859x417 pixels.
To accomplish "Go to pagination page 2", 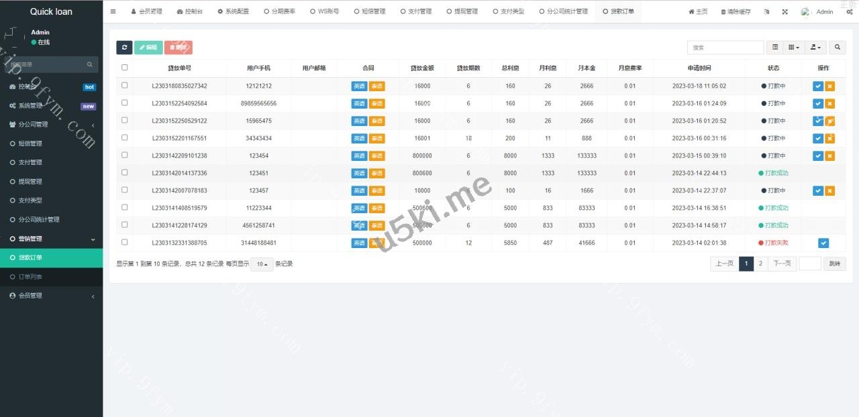I will (x=760, y=263).
